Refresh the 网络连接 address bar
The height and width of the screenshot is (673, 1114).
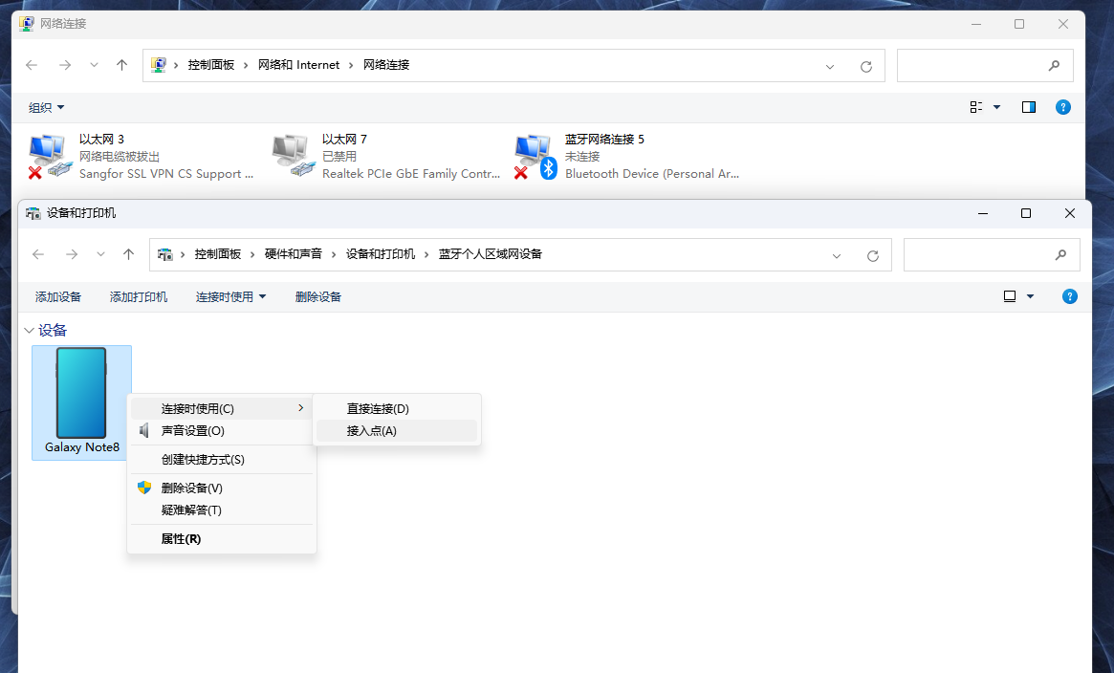[x=866, y=66]
